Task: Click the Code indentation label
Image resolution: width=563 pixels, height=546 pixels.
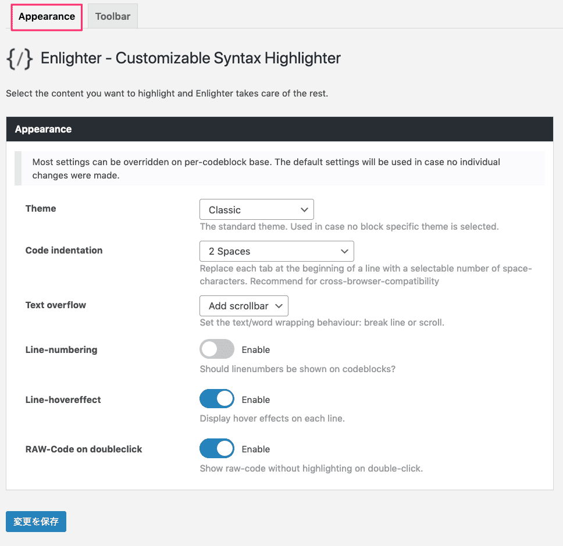Action: (64, 250)
